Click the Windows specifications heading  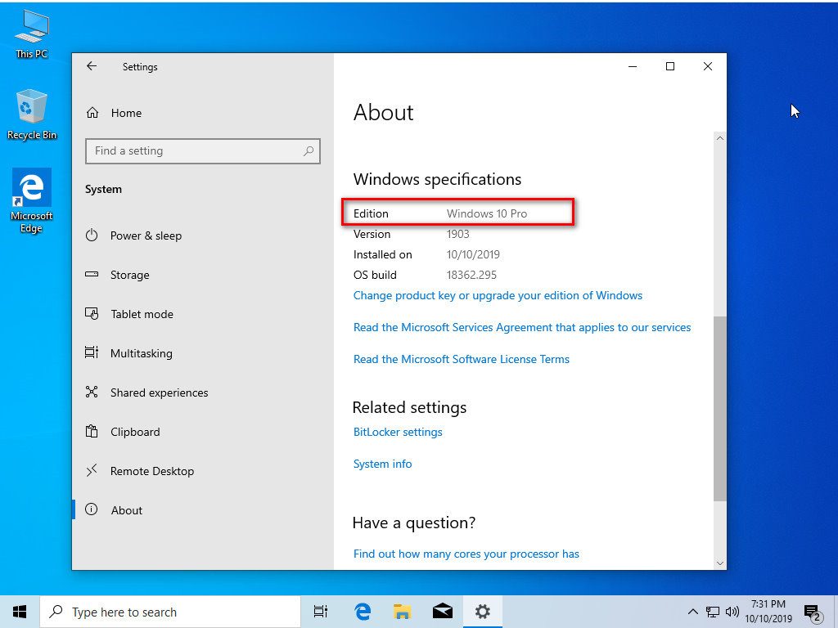point(437,179)
